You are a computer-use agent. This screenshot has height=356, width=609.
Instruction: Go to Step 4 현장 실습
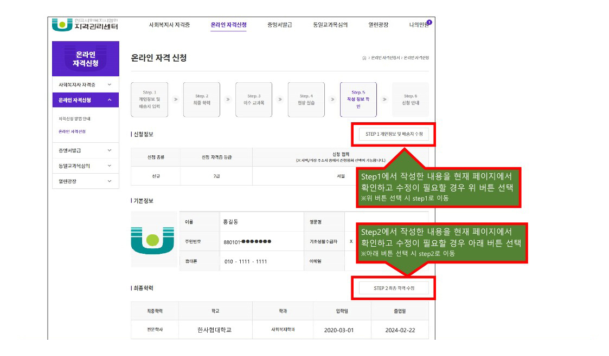[306, 100]
